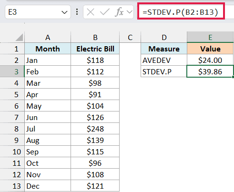The image size is (234, 192).
Task: Select the Sep cell
Action: [x=48, y=152]
